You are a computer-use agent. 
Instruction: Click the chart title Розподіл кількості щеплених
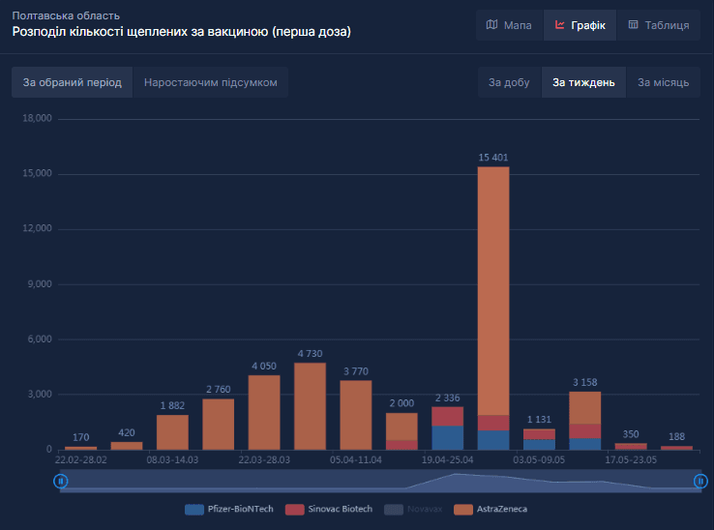[x=182, y=32]
